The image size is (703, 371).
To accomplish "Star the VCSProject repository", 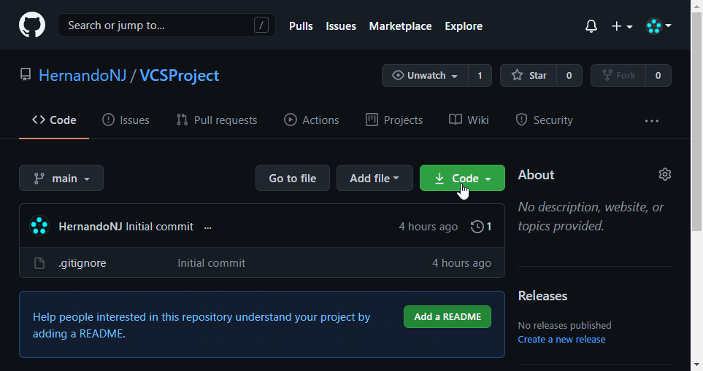I will click(x=529, y=76).
